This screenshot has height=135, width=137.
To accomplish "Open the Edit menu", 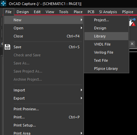I will point(37,12).
